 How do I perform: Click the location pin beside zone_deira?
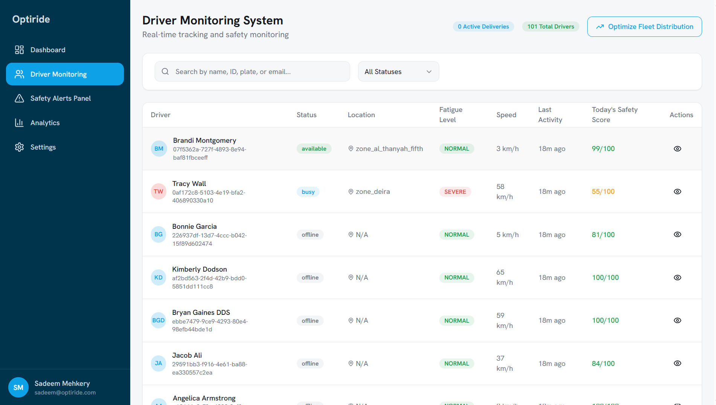click(x=351, y=192)
